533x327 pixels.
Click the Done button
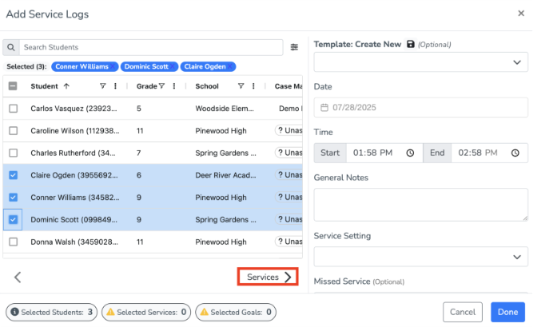click(x=508, y=312)
